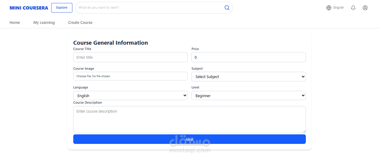The width and height of the screenshot is (380, 157).
Task: Open notifications bell icon
Action: (353, 8)
